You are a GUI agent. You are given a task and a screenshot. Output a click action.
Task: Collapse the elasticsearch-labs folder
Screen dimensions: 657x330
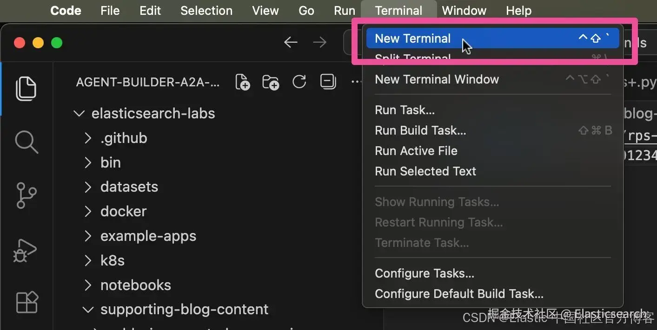(80, 114)
